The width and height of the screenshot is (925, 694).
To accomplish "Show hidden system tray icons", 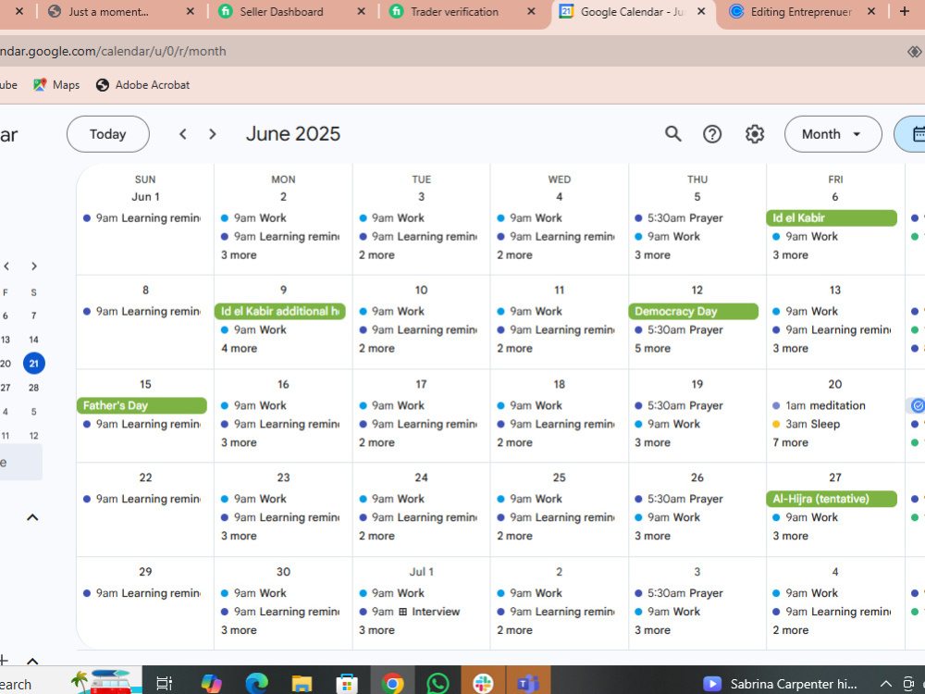I will 885,684.
